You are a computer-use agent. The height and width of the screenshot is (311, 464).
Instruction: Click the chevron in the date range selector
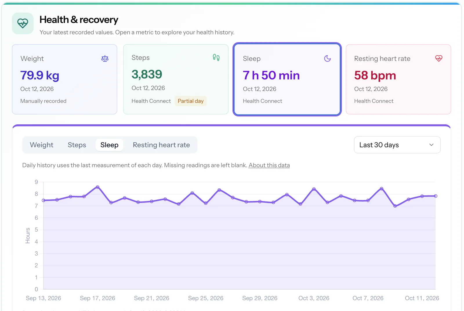pos(431,145)
